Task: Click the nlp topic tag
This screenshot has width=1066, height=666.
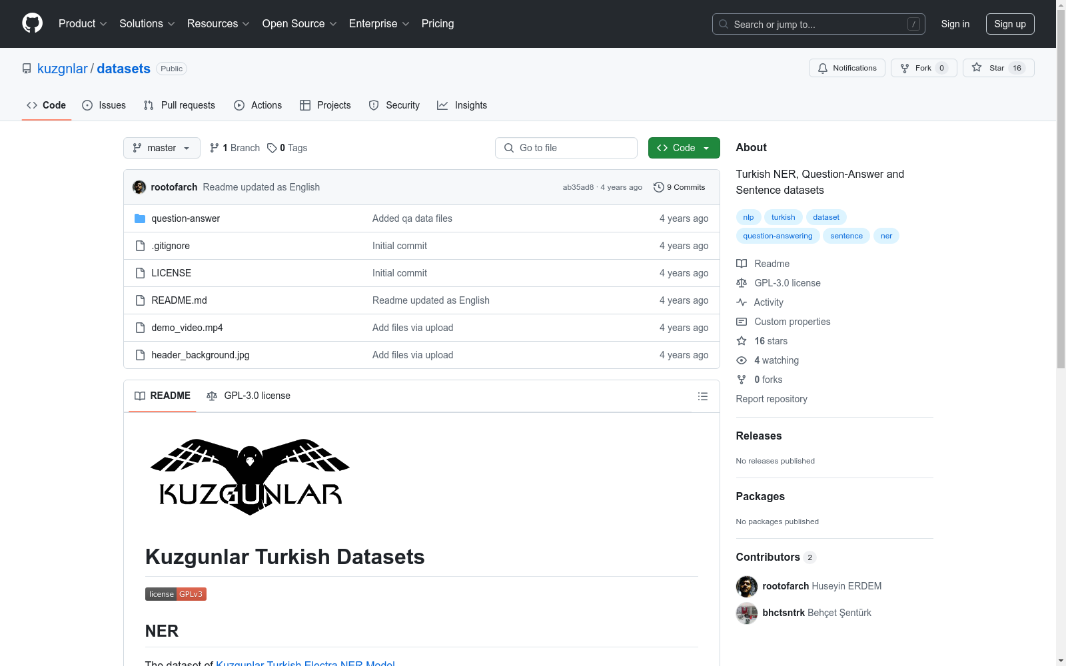Action: [749, 217]
